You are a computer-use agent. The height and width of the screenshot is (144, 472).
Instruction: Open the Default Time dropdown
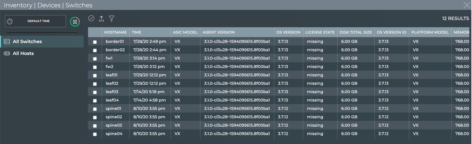click(38, 21)
